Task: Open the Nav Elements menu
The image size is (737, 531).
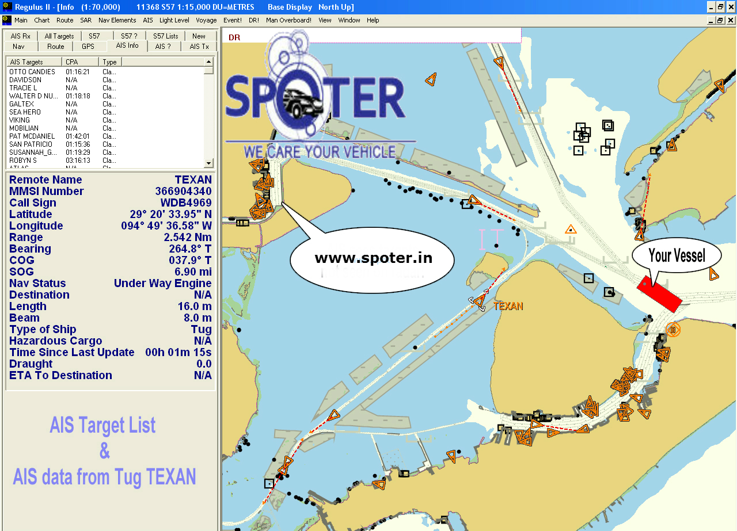Action: coord(117,20)
